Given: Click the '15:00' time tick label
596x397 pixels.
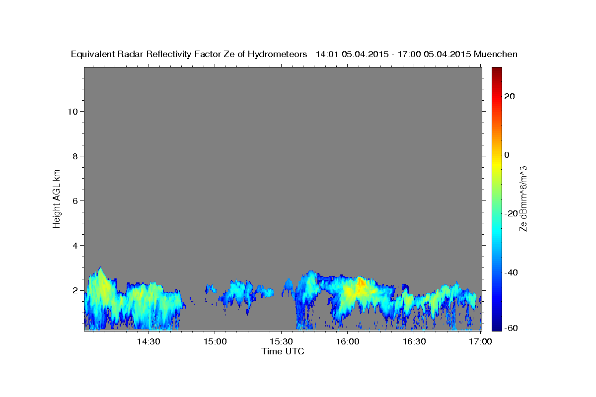Looking at the screenshot, I should click(215, 342).
